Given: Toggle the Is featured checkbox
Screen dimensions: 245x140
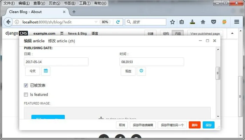Looking at the screenshot, I should 26,94.
